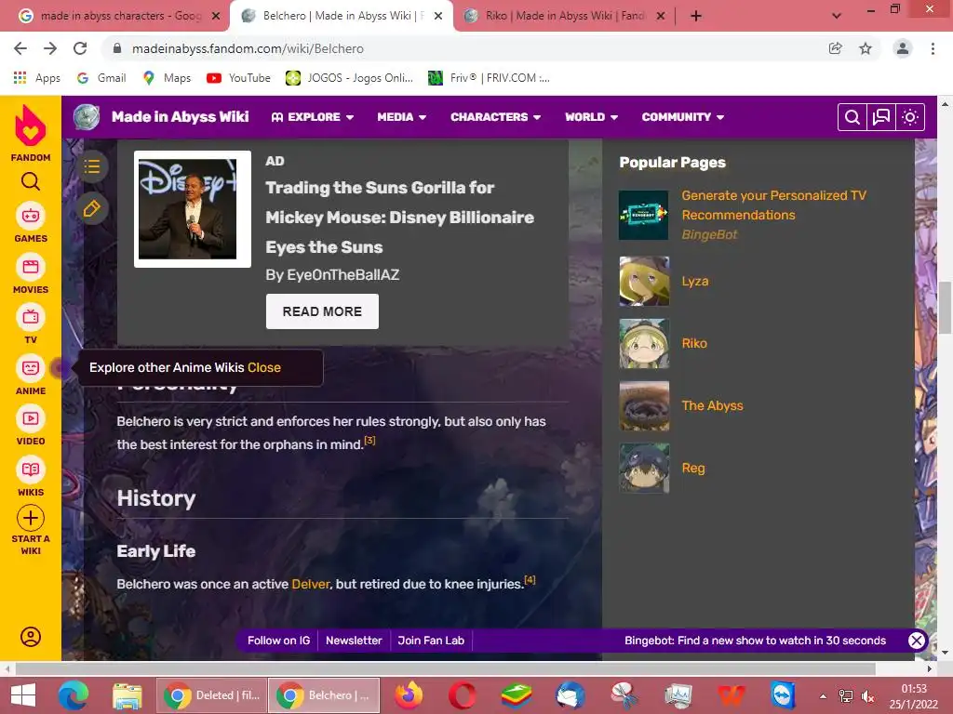Close the Explore other Anime Wikis tooltip
953x714 pixels.
click(263, 367)
